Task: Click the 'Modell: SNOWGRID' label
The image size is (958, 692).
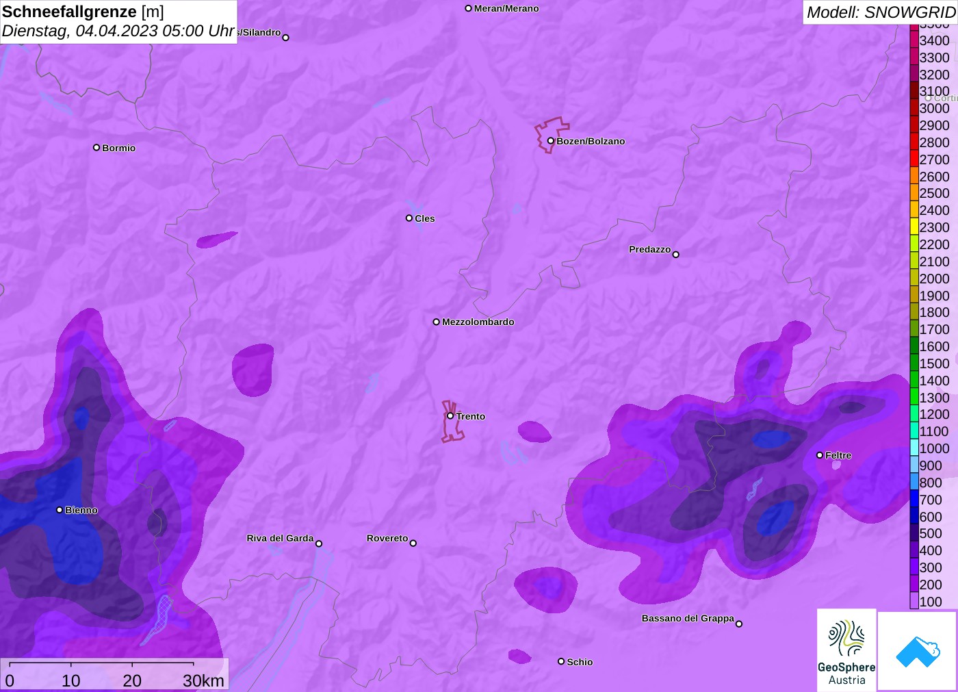Action: (x=881, y=12)
